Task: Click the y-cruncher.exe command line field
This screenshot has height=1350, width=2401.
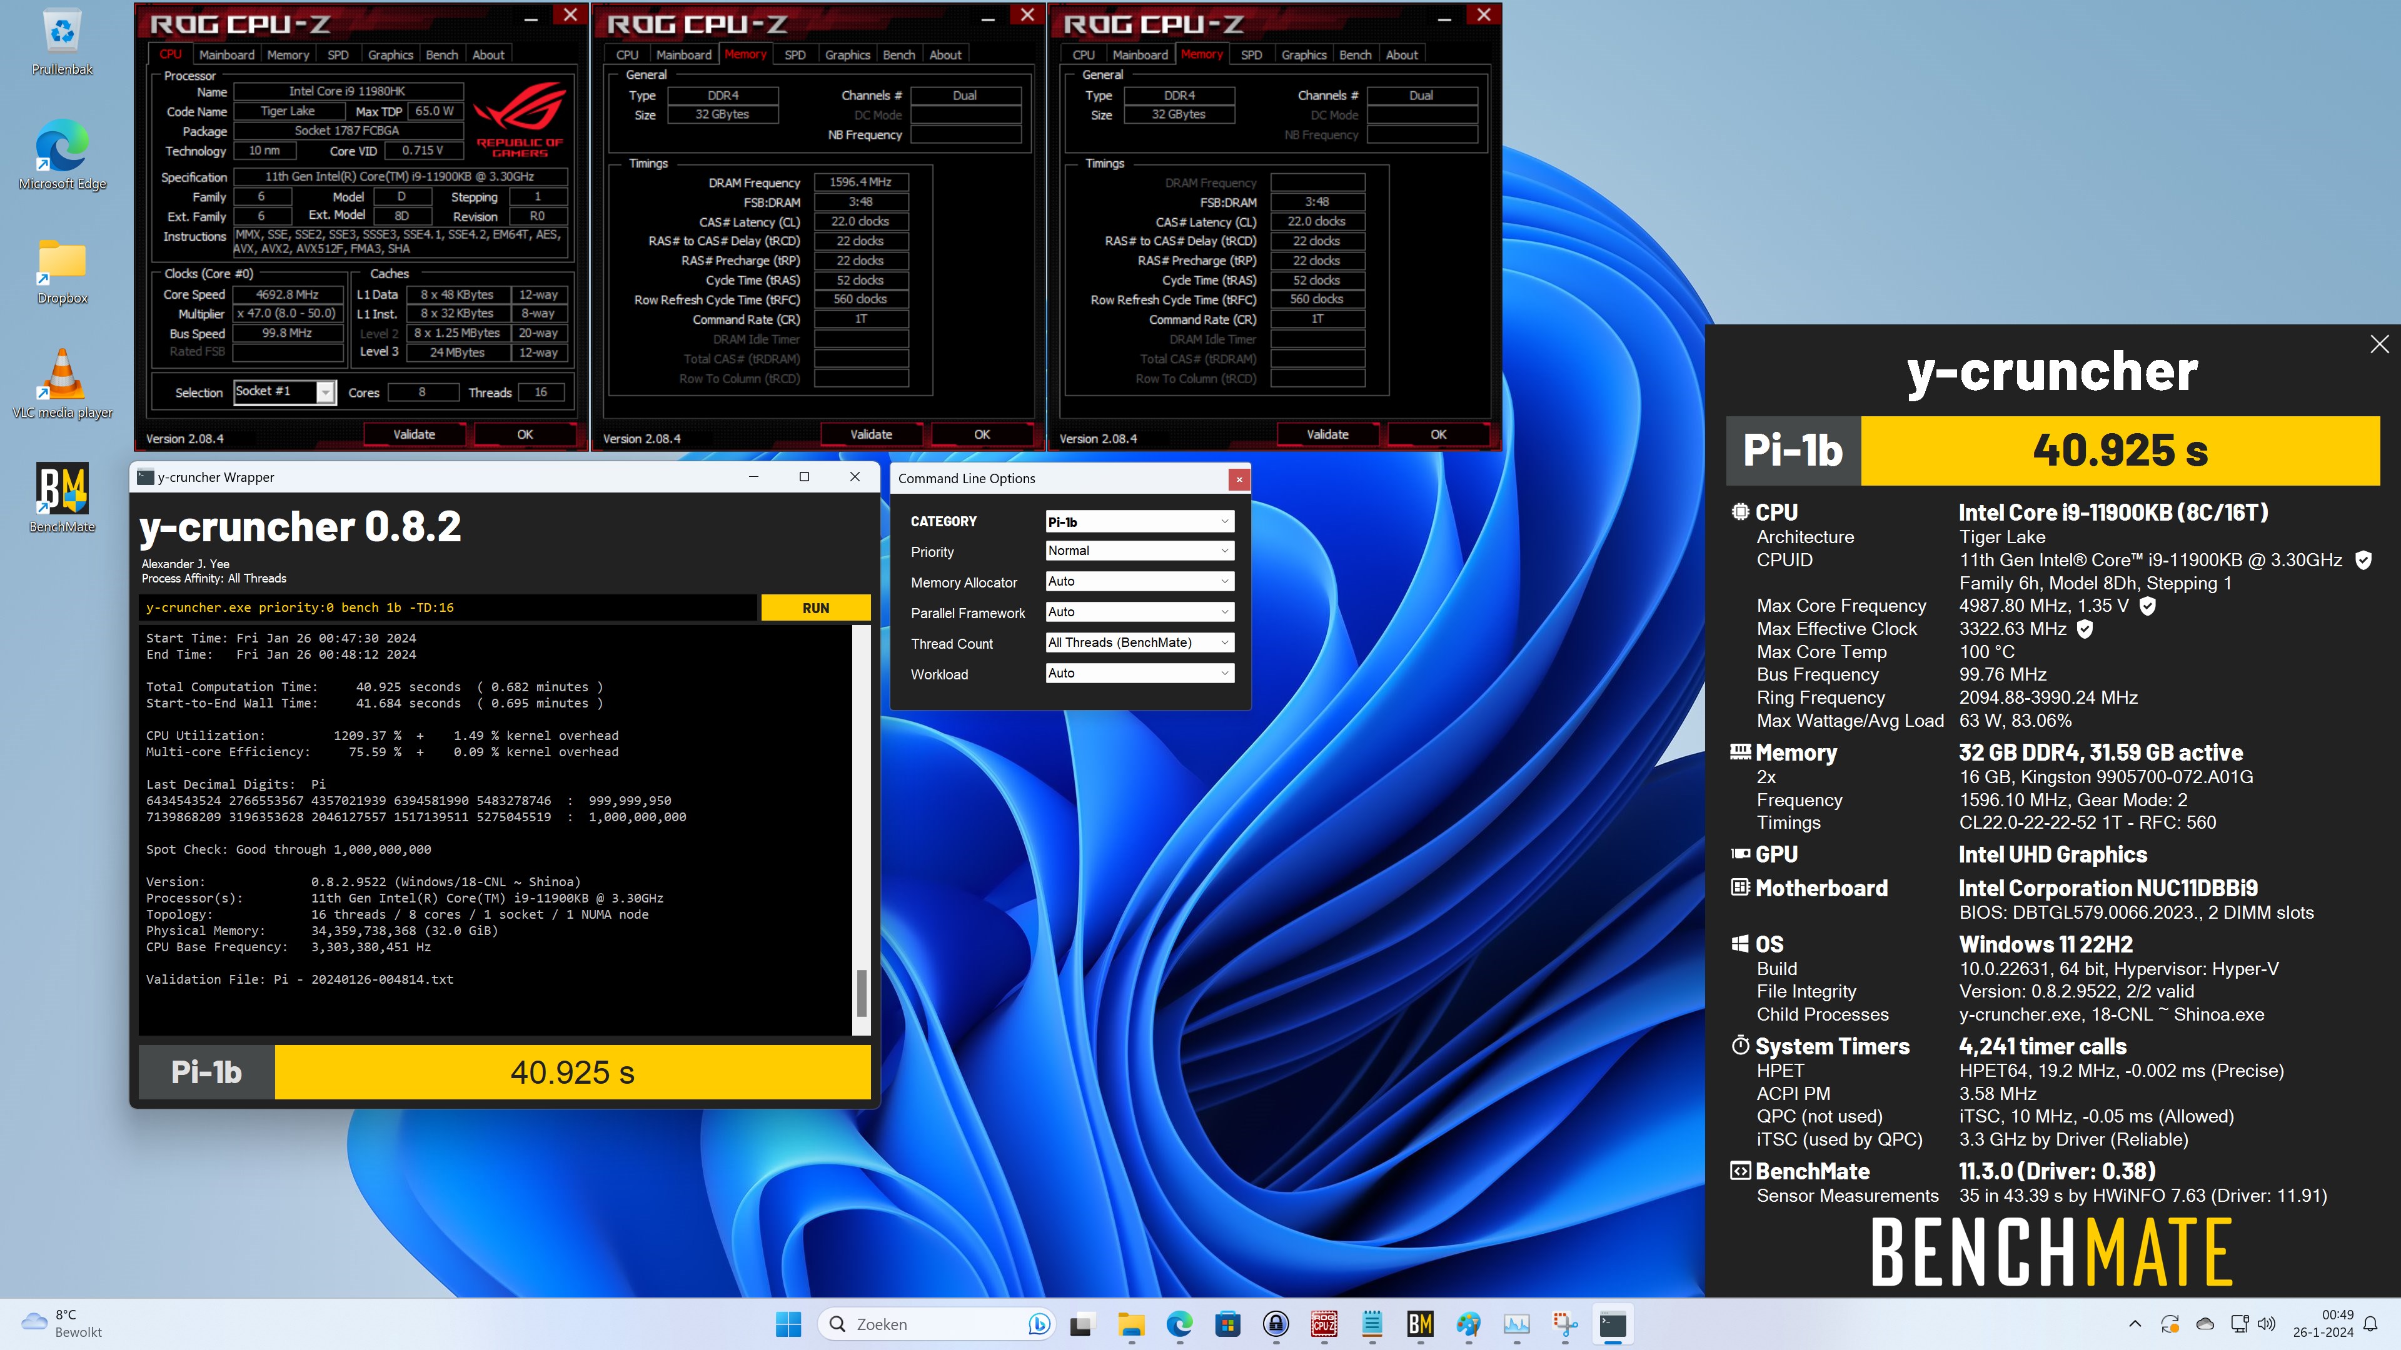Action: click(448, 607)
